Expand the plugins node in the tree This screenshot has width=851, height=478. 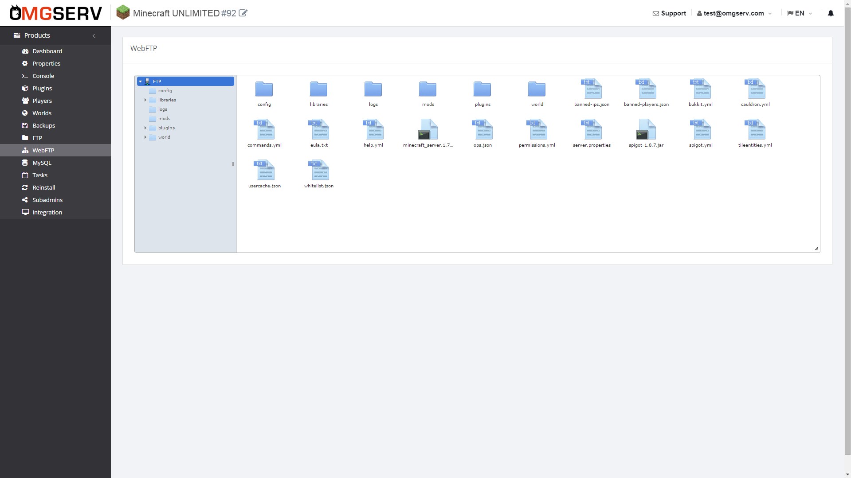pos(145,128)
